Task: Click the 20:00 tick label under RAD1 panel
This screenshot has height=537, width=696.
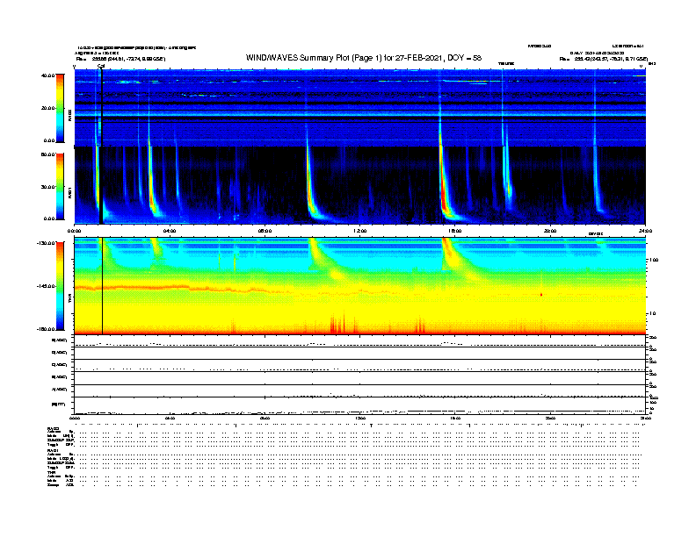Action: (550, 231)
